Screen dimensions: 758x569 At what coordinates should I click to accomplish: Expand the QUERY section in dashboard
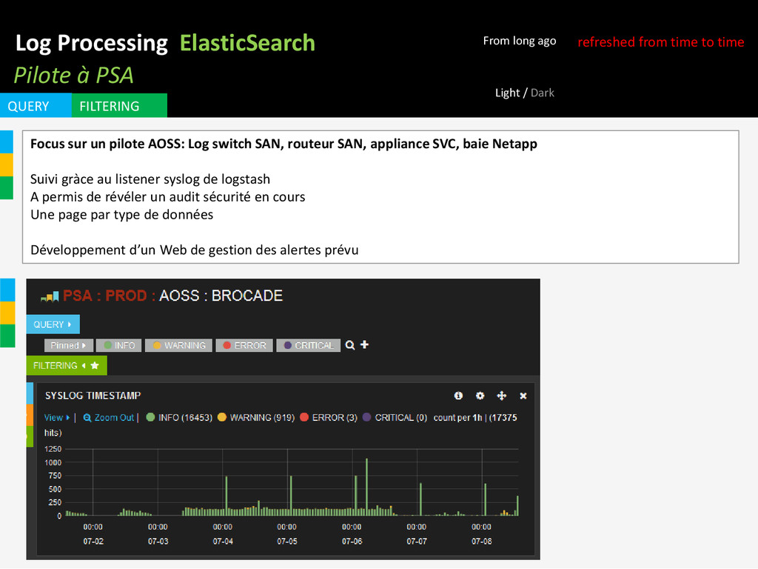(53, 325)
